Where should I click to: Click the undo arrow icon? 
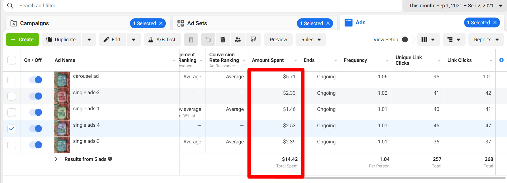pyautogui.click(x=208, y=40)
